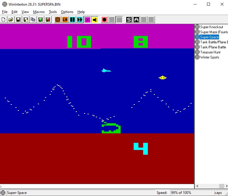Image resolution: width=228 pixels, height=196 pixels.
Task: Click the green score 10 display
Action: click(x=79, y=42)
